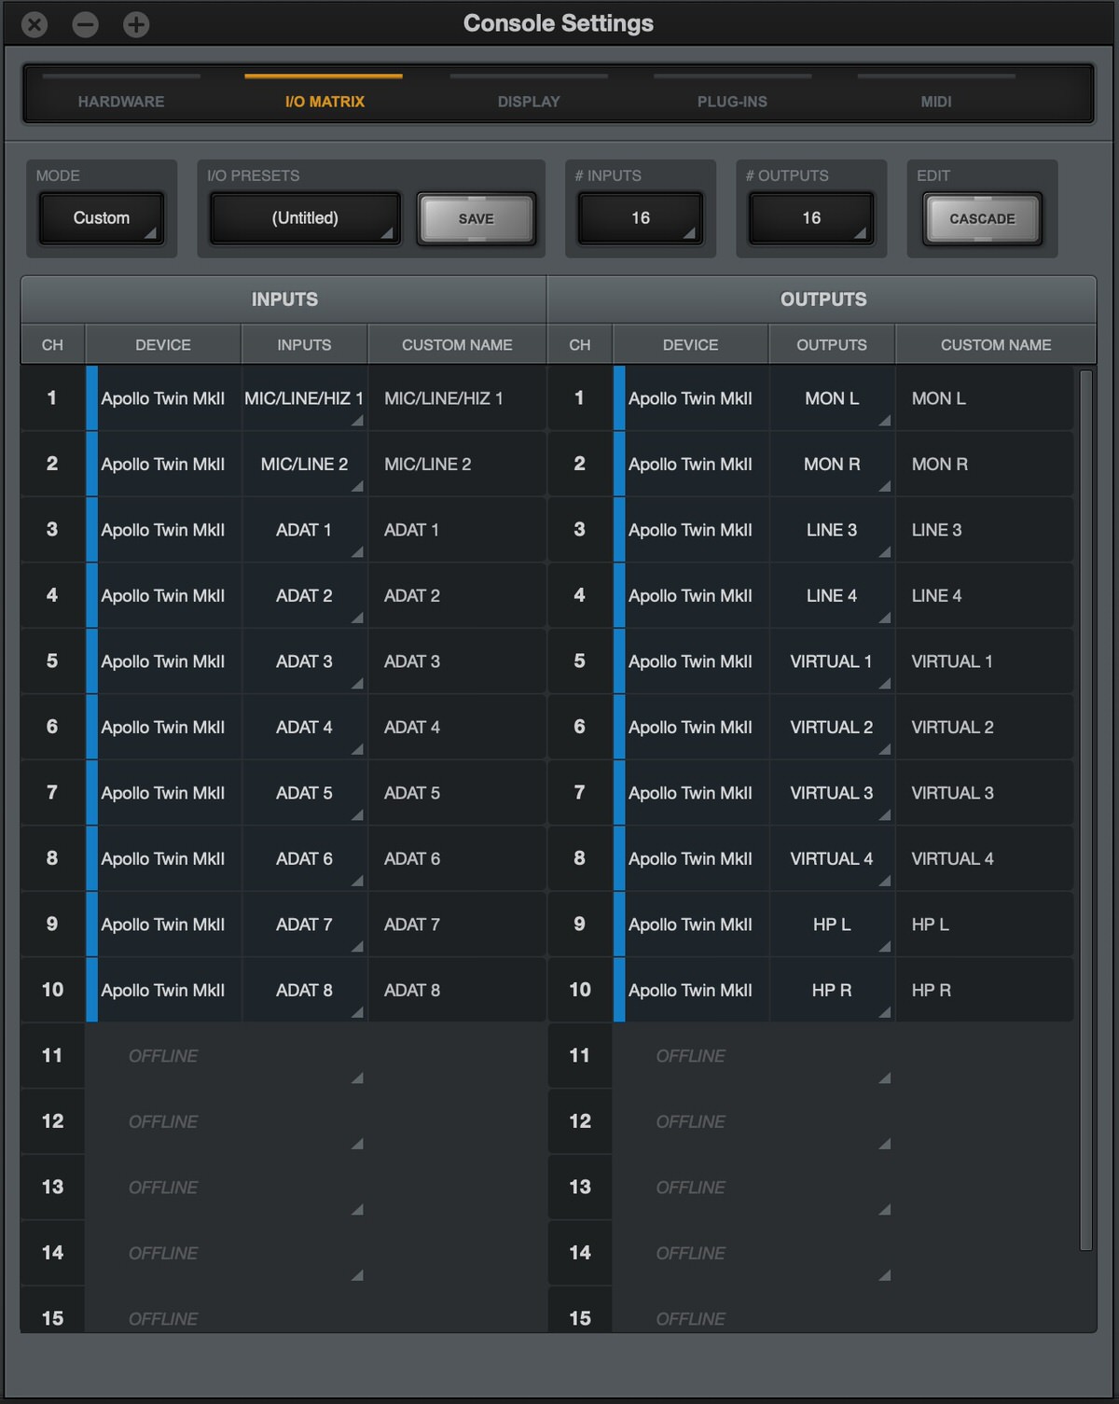Screen dimensions: 1119x1404
Task: Edit the LINE 3 custom name field
Action: tap(985, 530)
